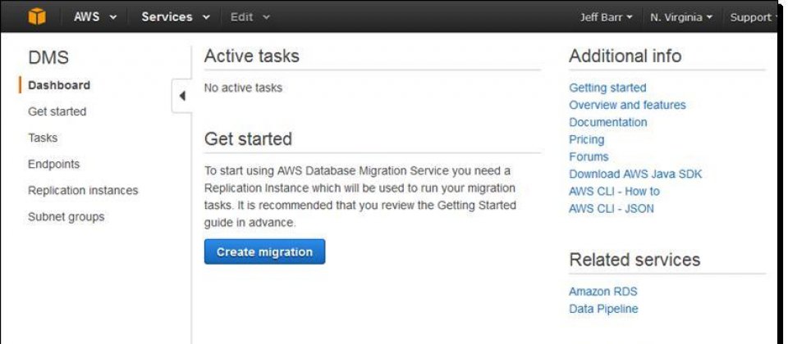788x344 pixels.
Task: Open the Amazon RDS related service
Action: coord(602,292)
